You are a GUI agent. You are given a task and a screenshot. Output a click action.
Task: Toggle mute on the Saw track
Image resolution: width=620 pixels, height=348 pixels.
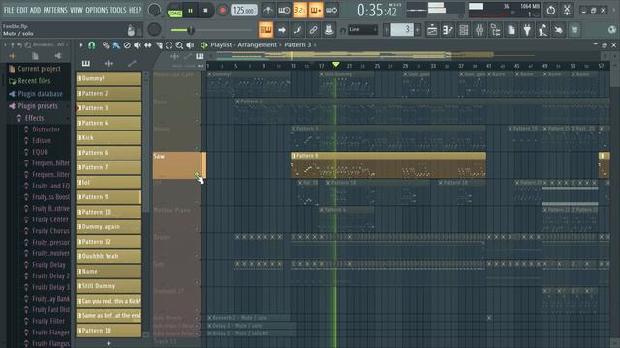[197, 174]
